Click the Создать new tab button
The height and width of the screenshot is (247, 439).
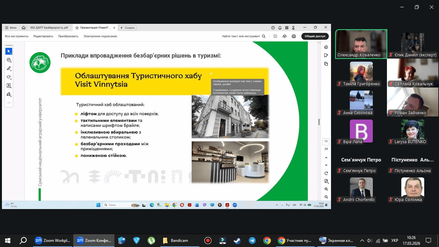tap(128, 28)
